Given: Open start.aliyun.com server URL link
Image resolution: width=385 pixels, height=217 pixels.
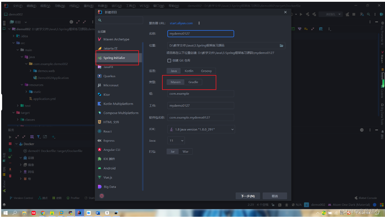Looking at the screenshot, I should pos(181,23).
